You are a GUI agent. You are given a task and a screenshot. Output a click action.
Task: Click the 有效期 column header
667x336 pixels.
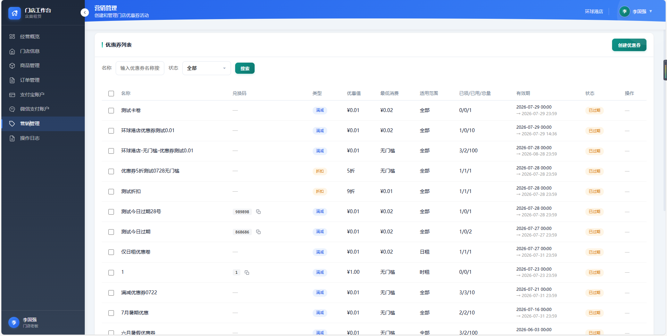523,93
